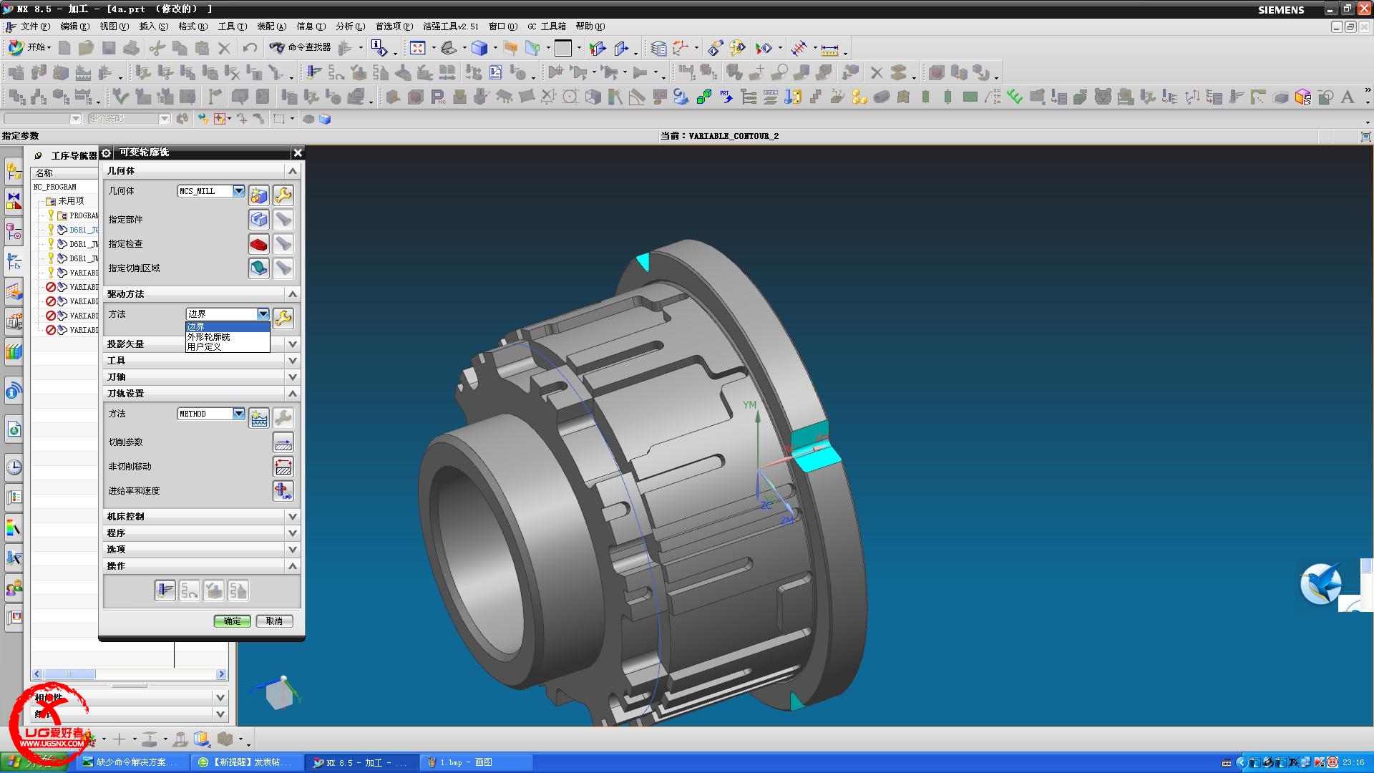Collapse the 刀轨设置 section
The width and height of the screenshot is (1374, 773).
[292, 394]
